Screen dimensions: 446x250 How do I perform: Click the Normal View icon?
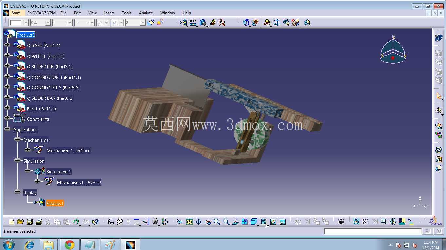pos(235,222)
